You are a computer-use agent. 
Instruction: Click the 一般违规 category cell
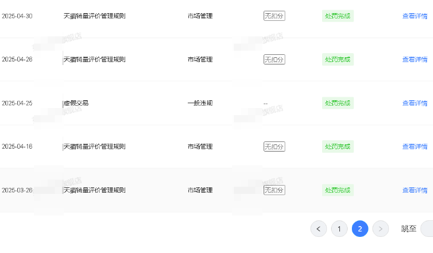coord(200,103)
